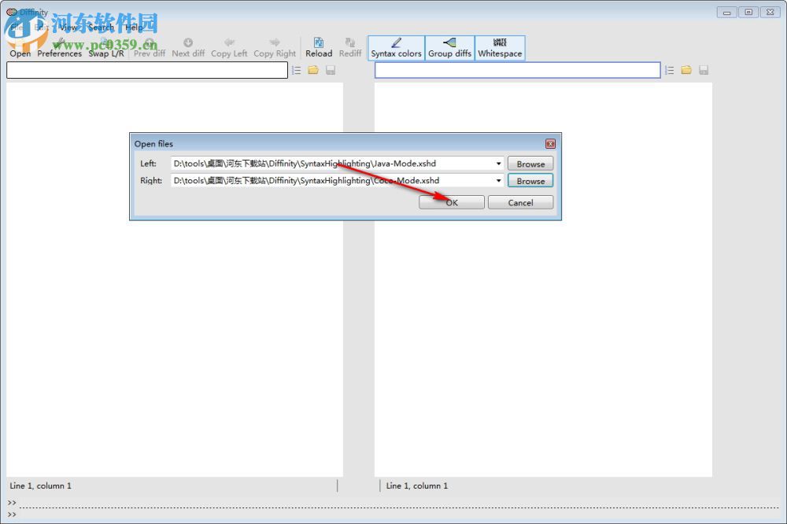Open the Search menu

101,28
